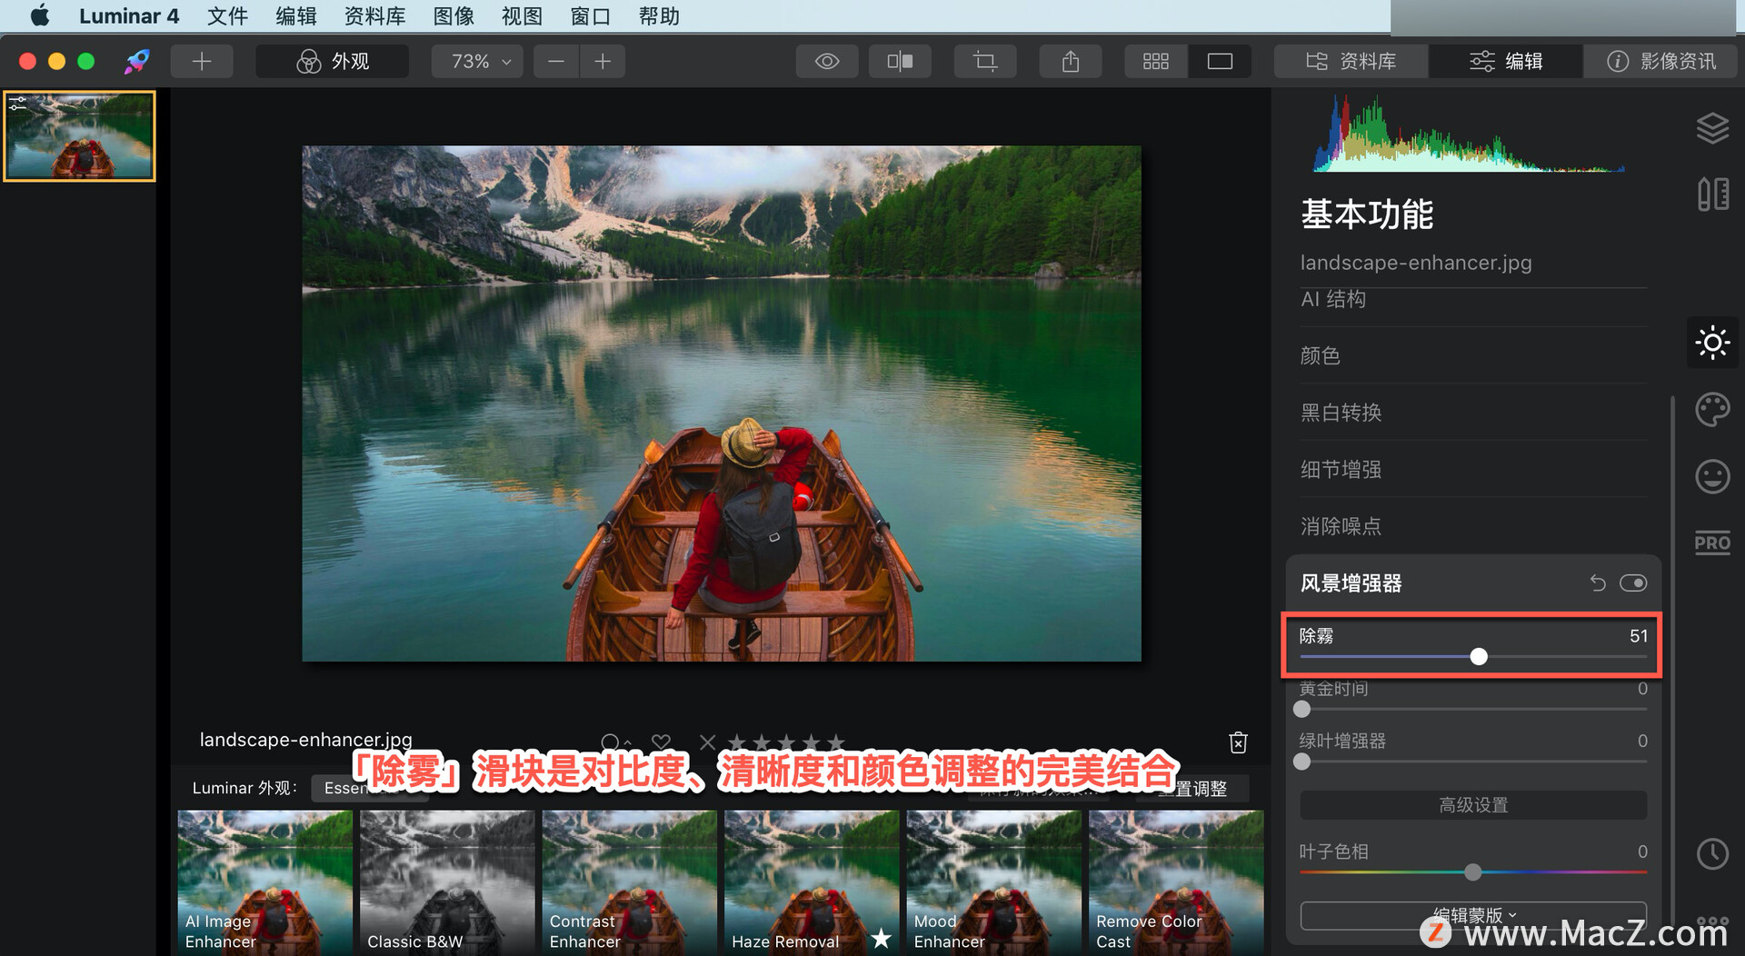
Task: Click the 除雾 slider handle
Action: click(x=1479, y=657)
